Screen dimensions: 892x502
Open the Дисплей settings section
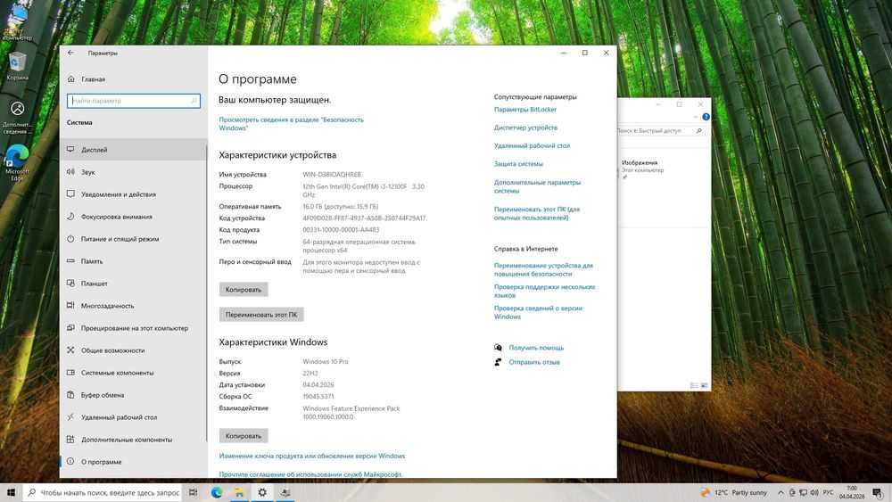tap(133, 150)
